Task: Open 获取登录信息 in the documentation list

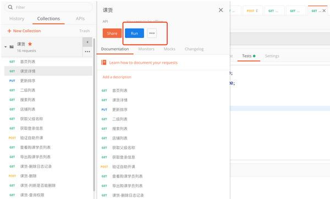Action: coord(124,157)
